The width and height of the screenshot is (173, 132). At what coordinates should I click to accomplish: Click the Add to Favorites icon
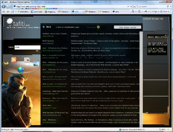(8, 11)
